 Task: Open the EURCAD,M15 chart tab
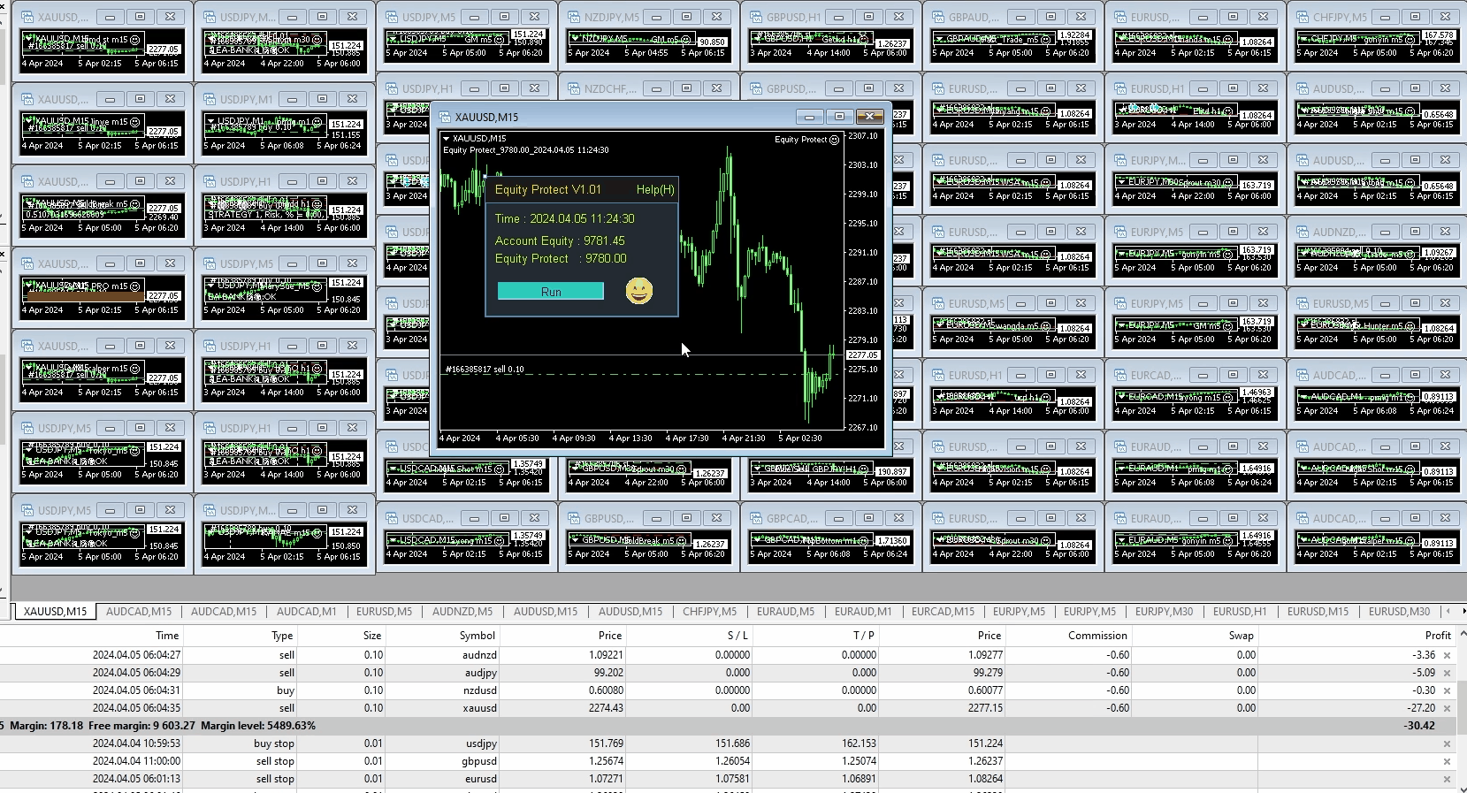(x=943, y=611)
